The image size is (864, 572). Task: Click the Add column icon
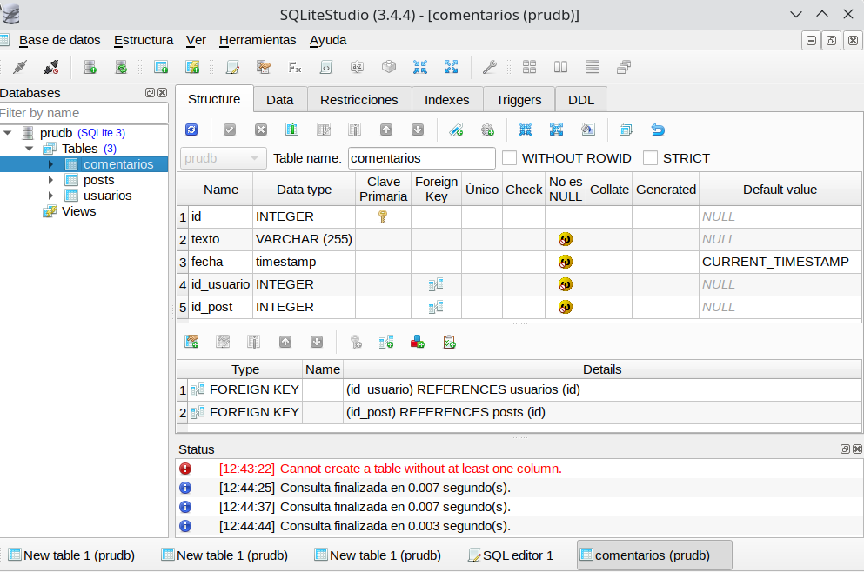[x=291, y=130]
